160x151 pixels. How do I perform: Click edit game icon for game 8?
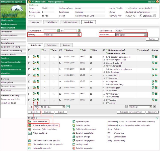click(34, 100)
